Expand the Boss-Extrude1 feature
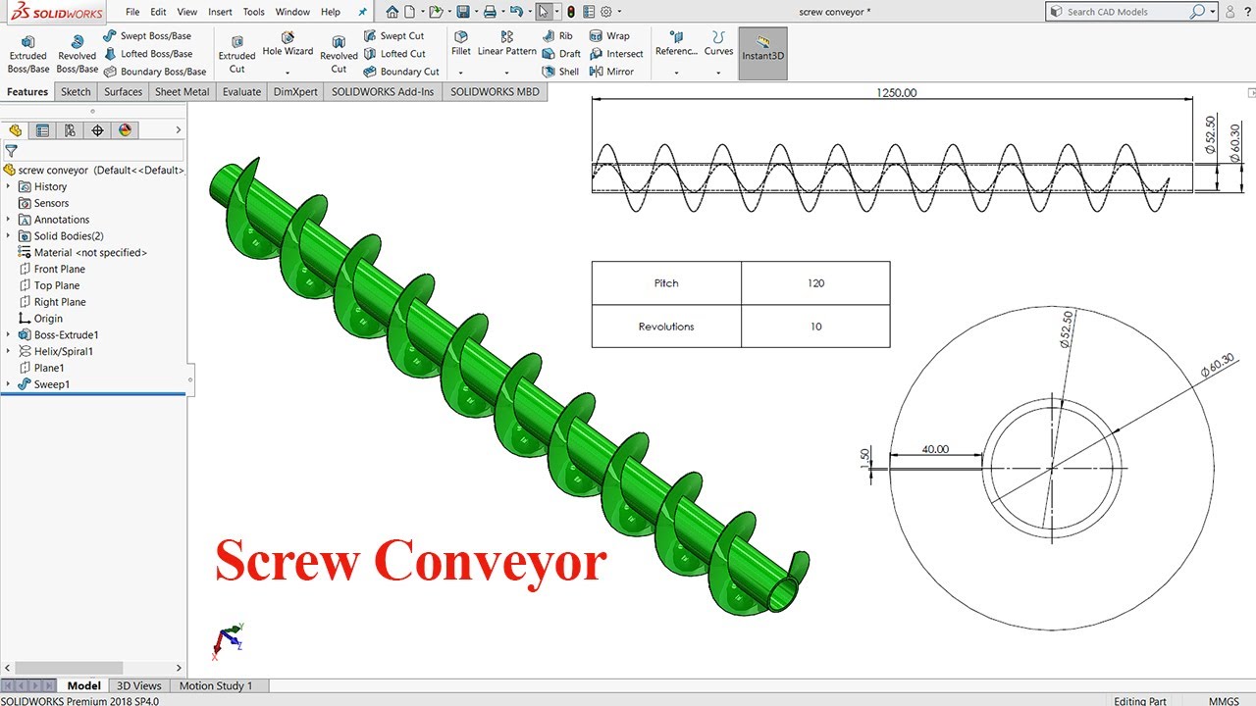The width and height of the screenshot is (1256, 706). [x=9, y=334]
